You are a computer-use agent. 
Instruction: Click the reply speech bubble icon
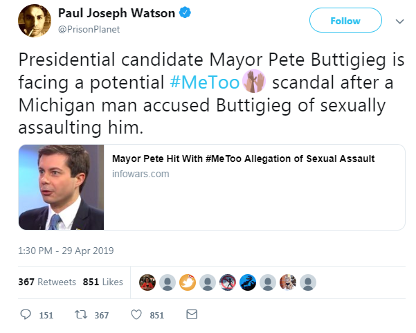tap(27, 314)
